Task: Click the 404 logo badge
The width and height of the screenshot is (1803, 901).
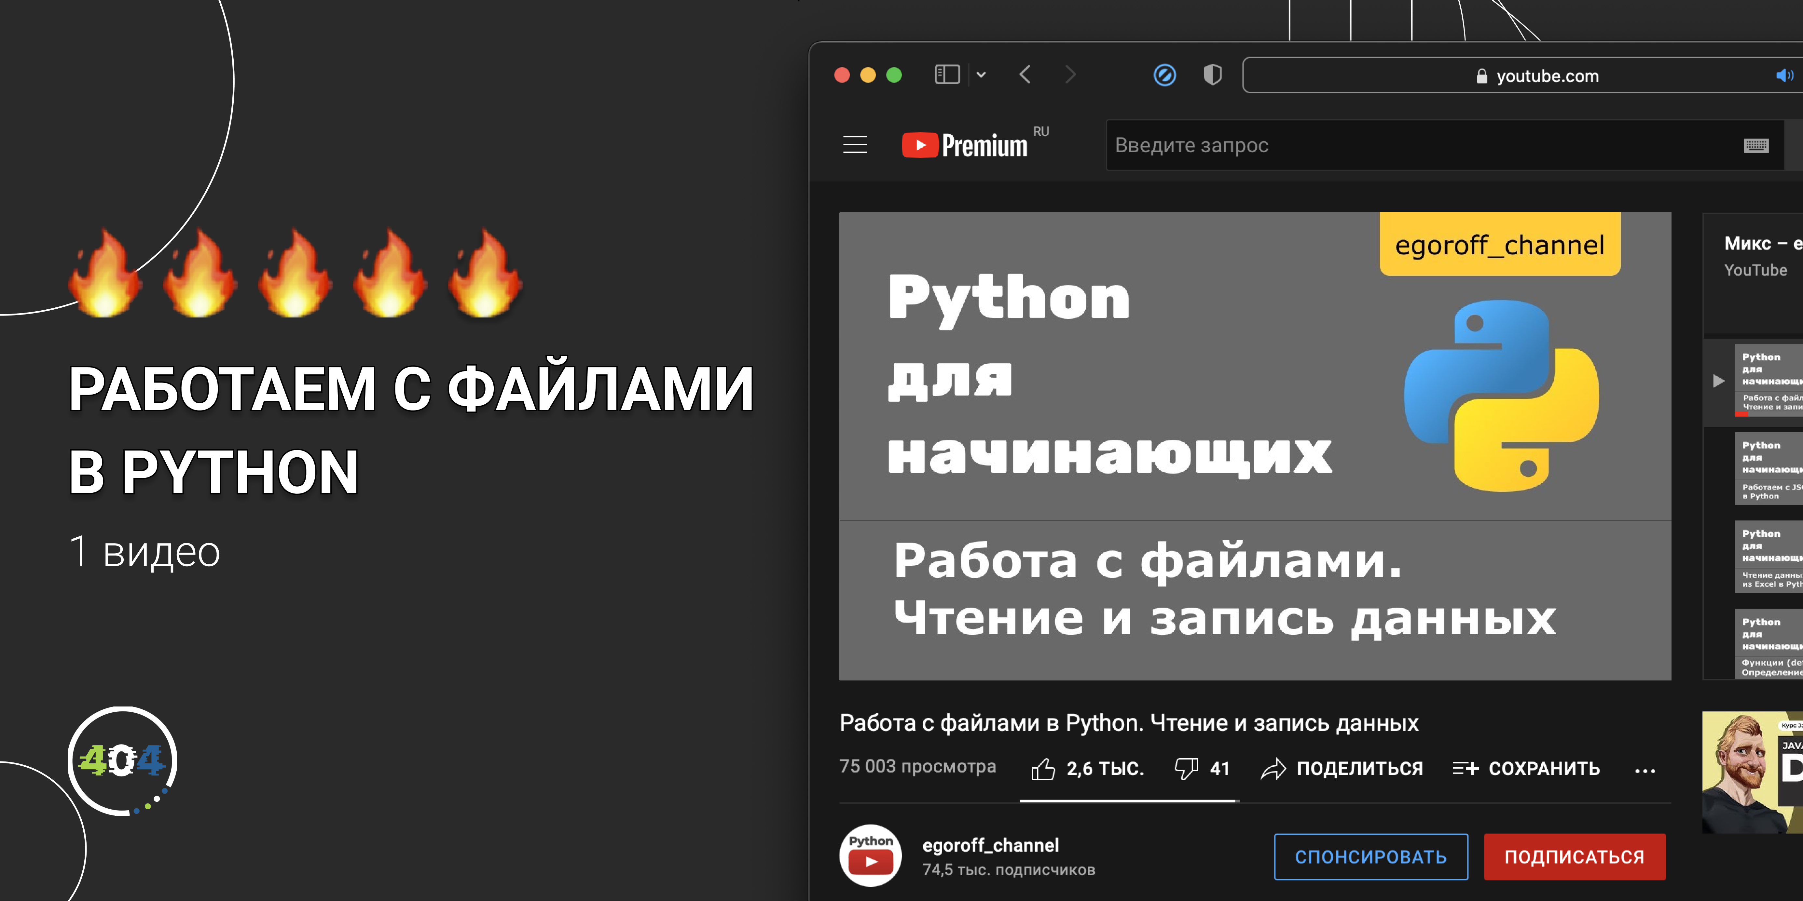Action: pyautogui.click(x=122, y=761)
